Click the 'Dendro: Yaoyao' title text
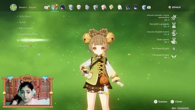This screenshot has width=195, height=110. point(28,7)
